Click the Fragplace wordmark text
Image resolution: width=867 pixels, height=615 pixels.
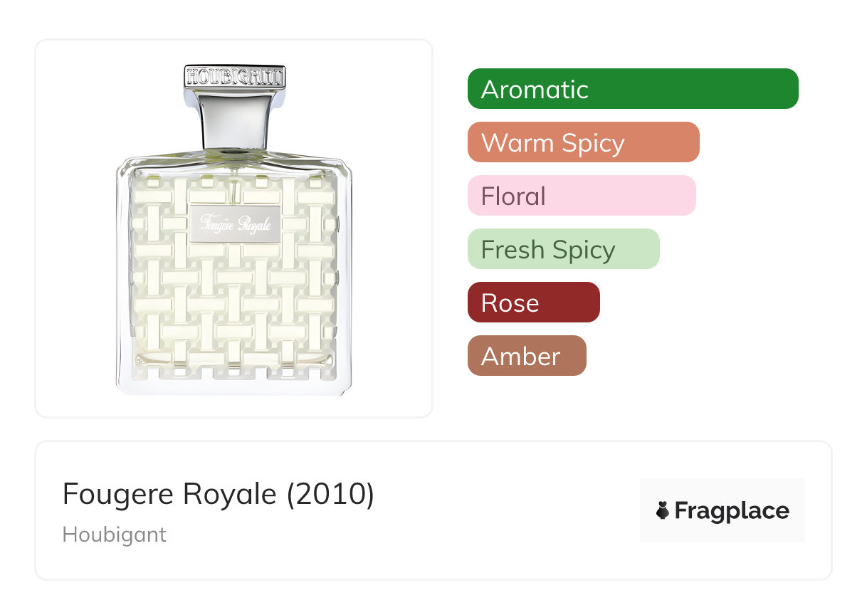pos(732,511)
